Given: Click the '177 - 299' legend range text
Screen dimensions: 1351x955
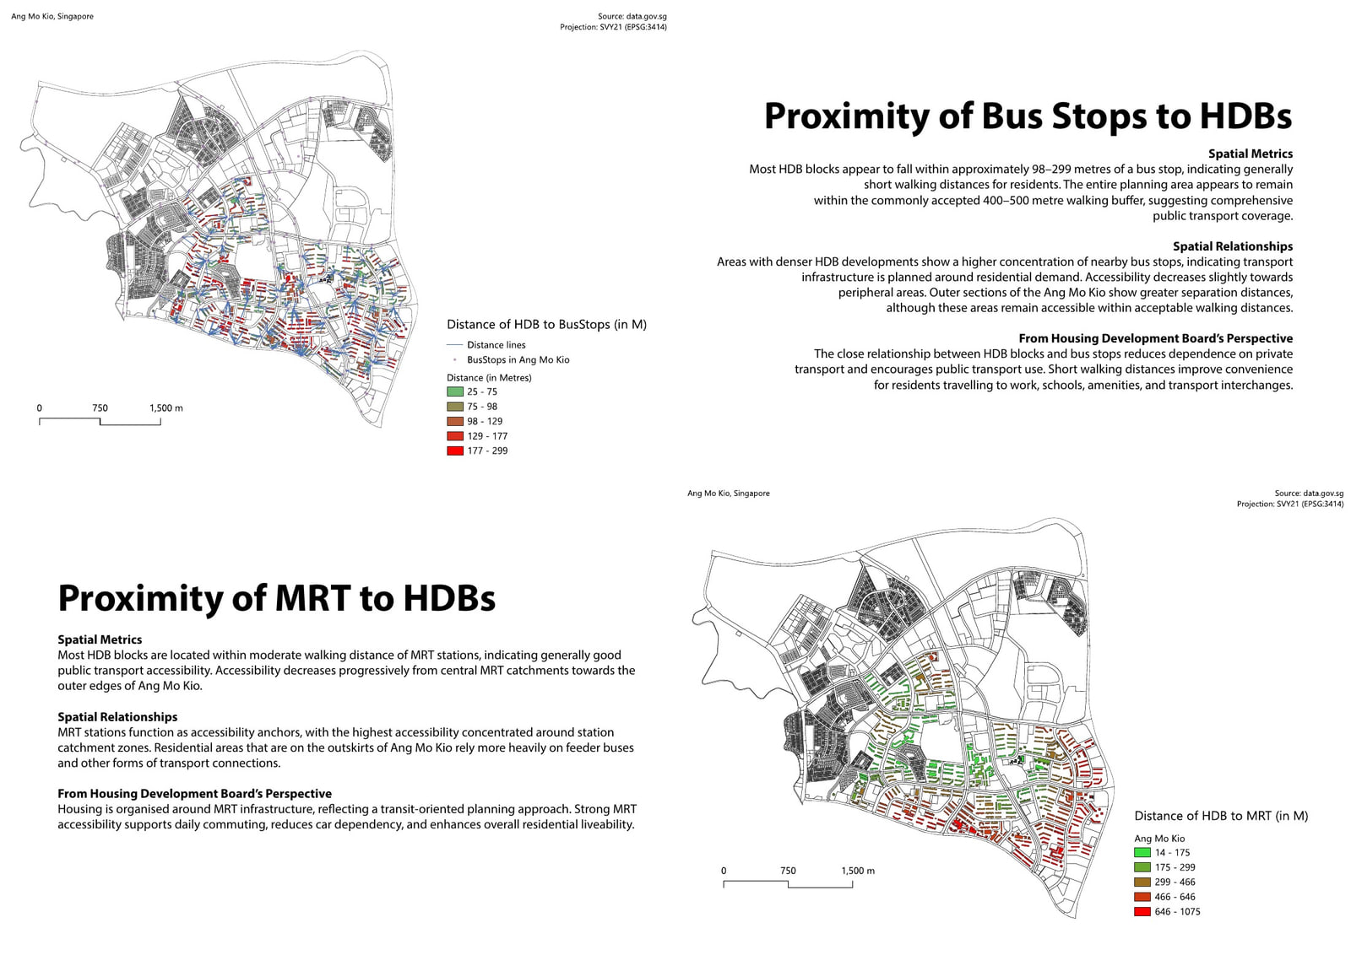Looking at the screenshot, I should (487, 451).
